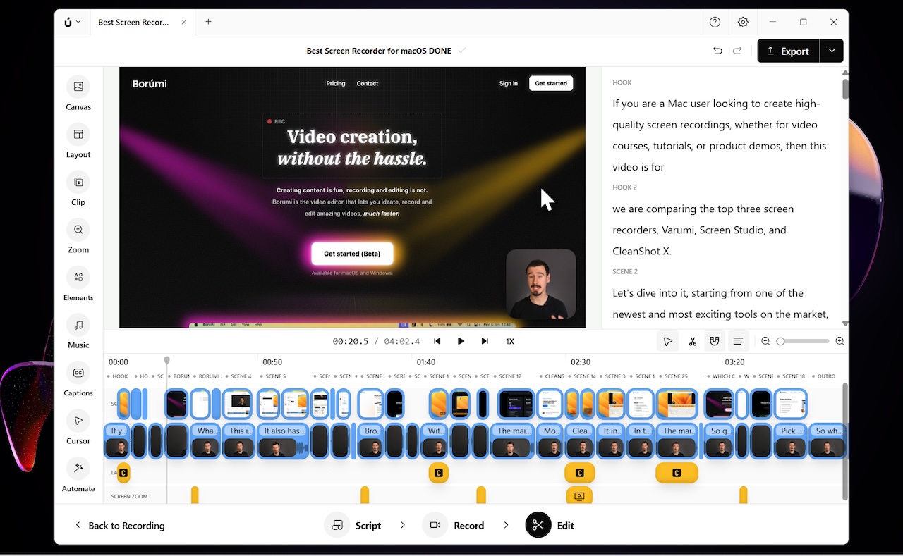This screenshot has height=556, width=903.
Task: Open the Clip settings panel
Action: pyautogui.click(x=78, y=189)
